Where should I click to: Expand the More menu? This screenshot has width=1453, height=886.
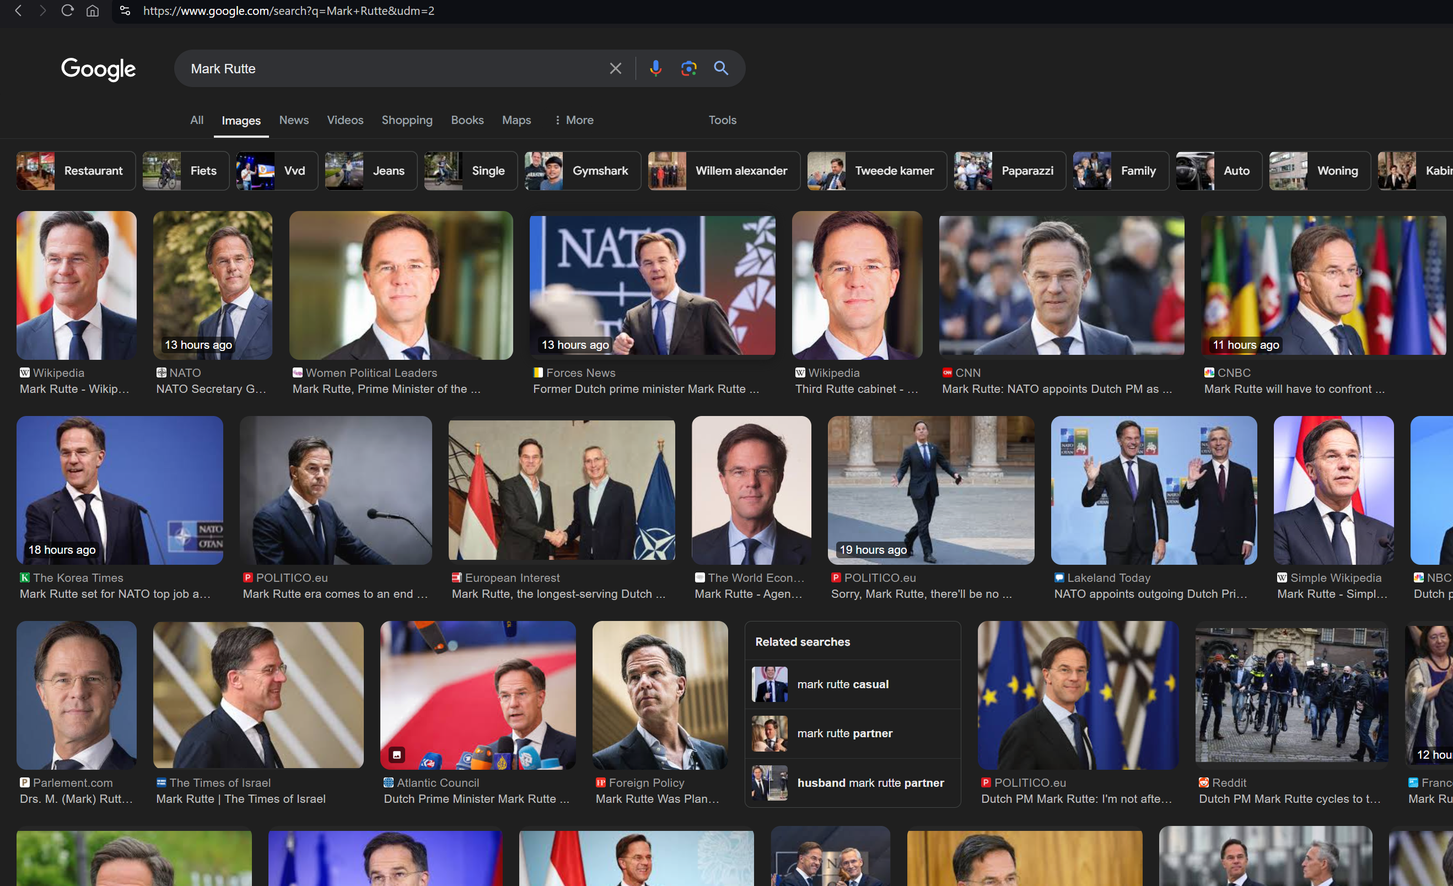pos(574,120)
